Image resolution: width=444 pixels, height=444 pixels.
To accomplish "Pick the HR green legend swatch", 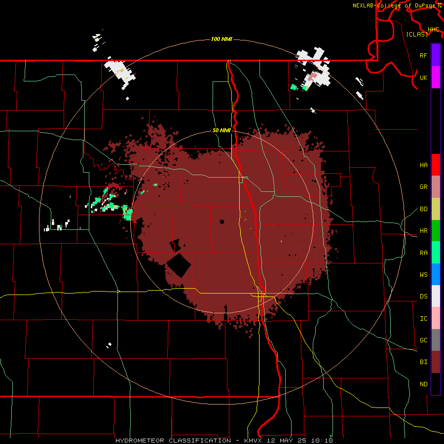I will coord(436,231).
